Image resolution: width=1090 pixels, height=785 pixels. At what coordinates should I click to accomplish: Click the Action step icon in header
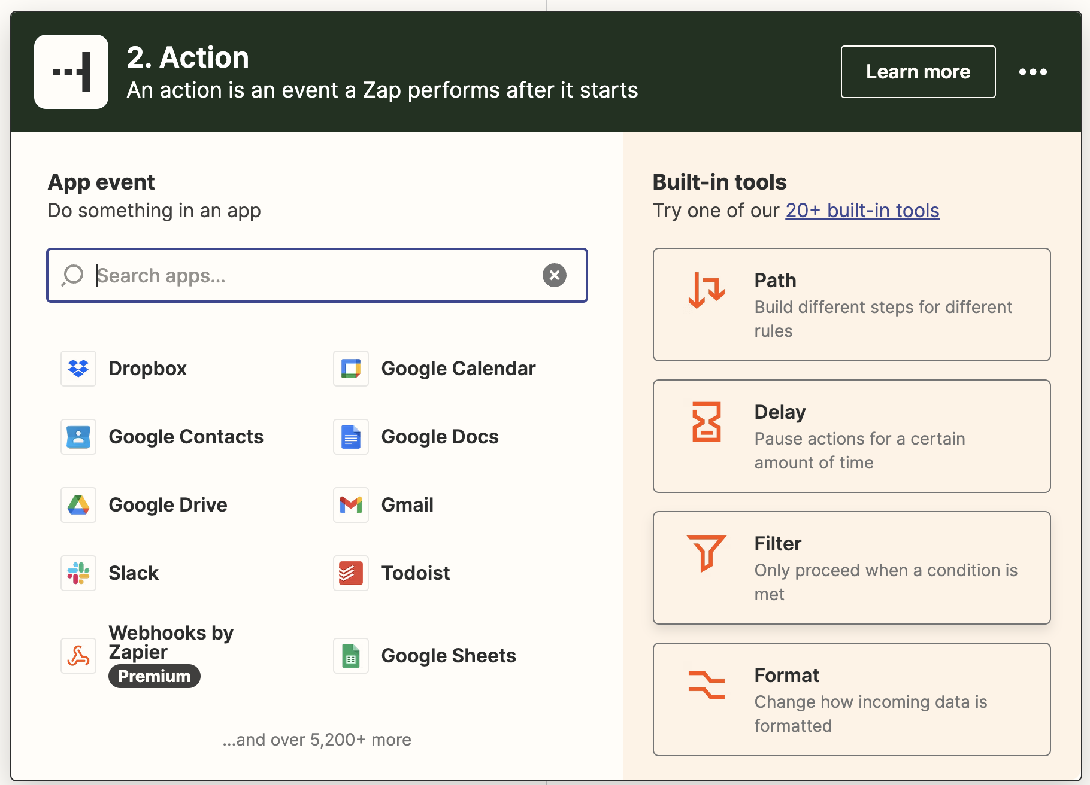(x=71, y=72)
